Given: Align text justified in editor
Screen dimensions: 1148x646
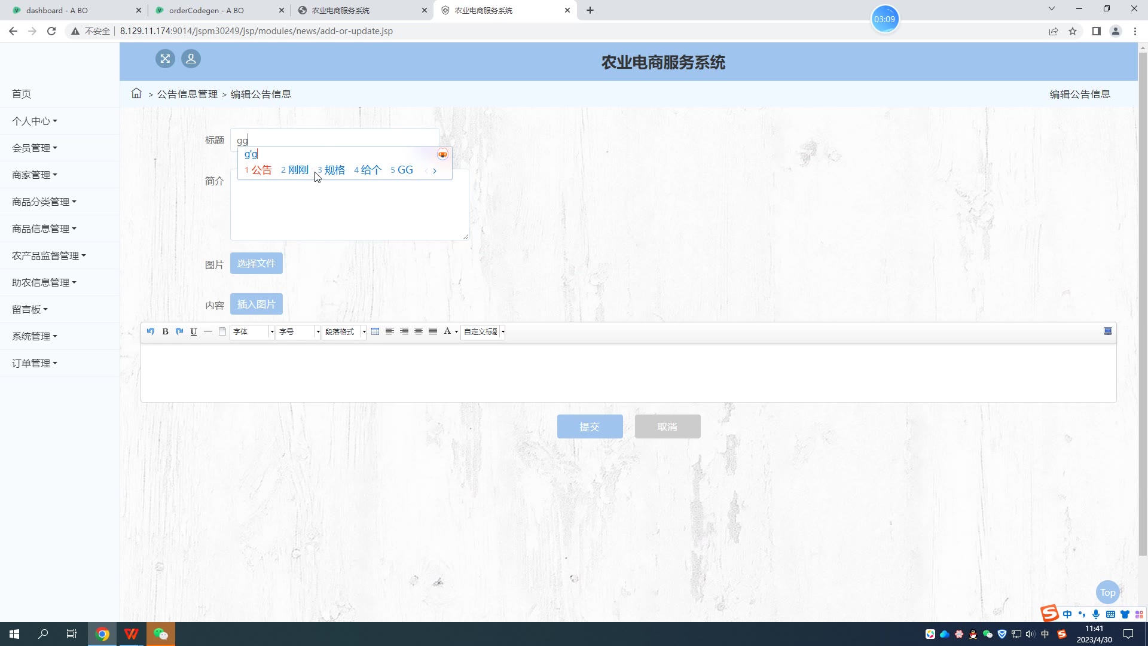Looking at the screenshot, I should point(433,331).
